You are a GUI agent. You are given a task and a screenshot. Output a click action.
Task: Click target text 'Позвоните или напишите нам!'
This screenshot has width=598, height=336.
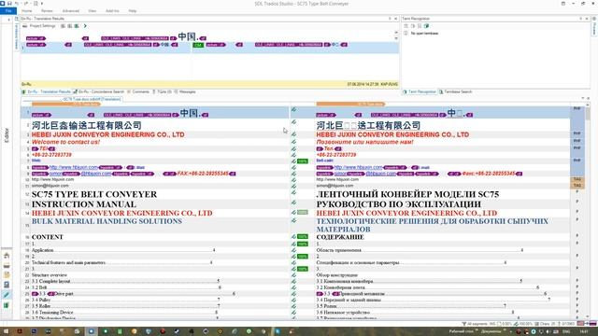[364, 142]
